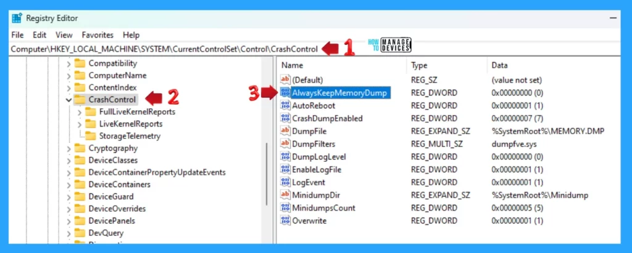
Task: Click the Registry Editor app icon in title bar
Action: tap(17, 18)
